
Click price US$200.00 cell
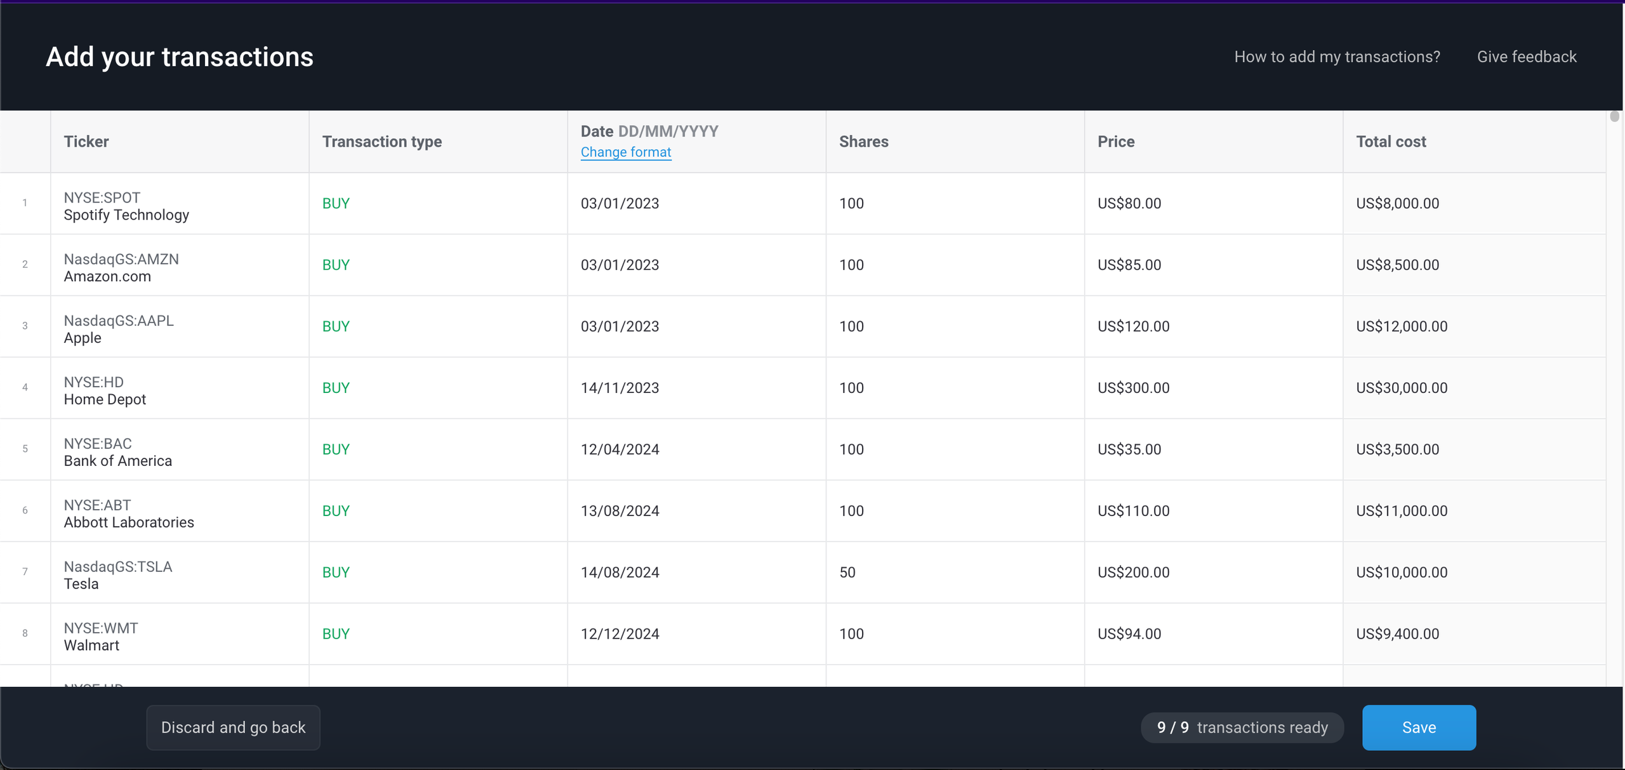pos(1214,573)
